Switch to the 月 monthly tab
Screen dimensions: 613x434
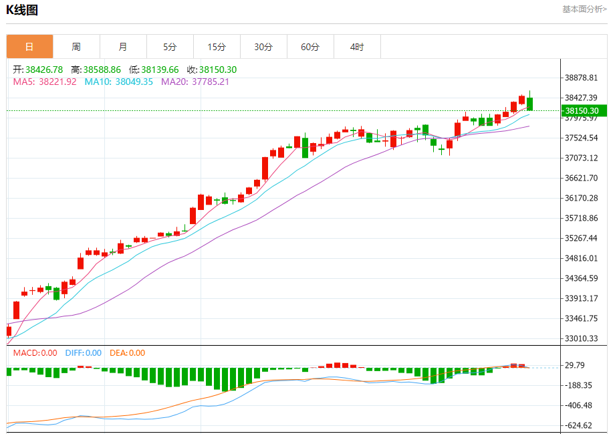[123, 47]
